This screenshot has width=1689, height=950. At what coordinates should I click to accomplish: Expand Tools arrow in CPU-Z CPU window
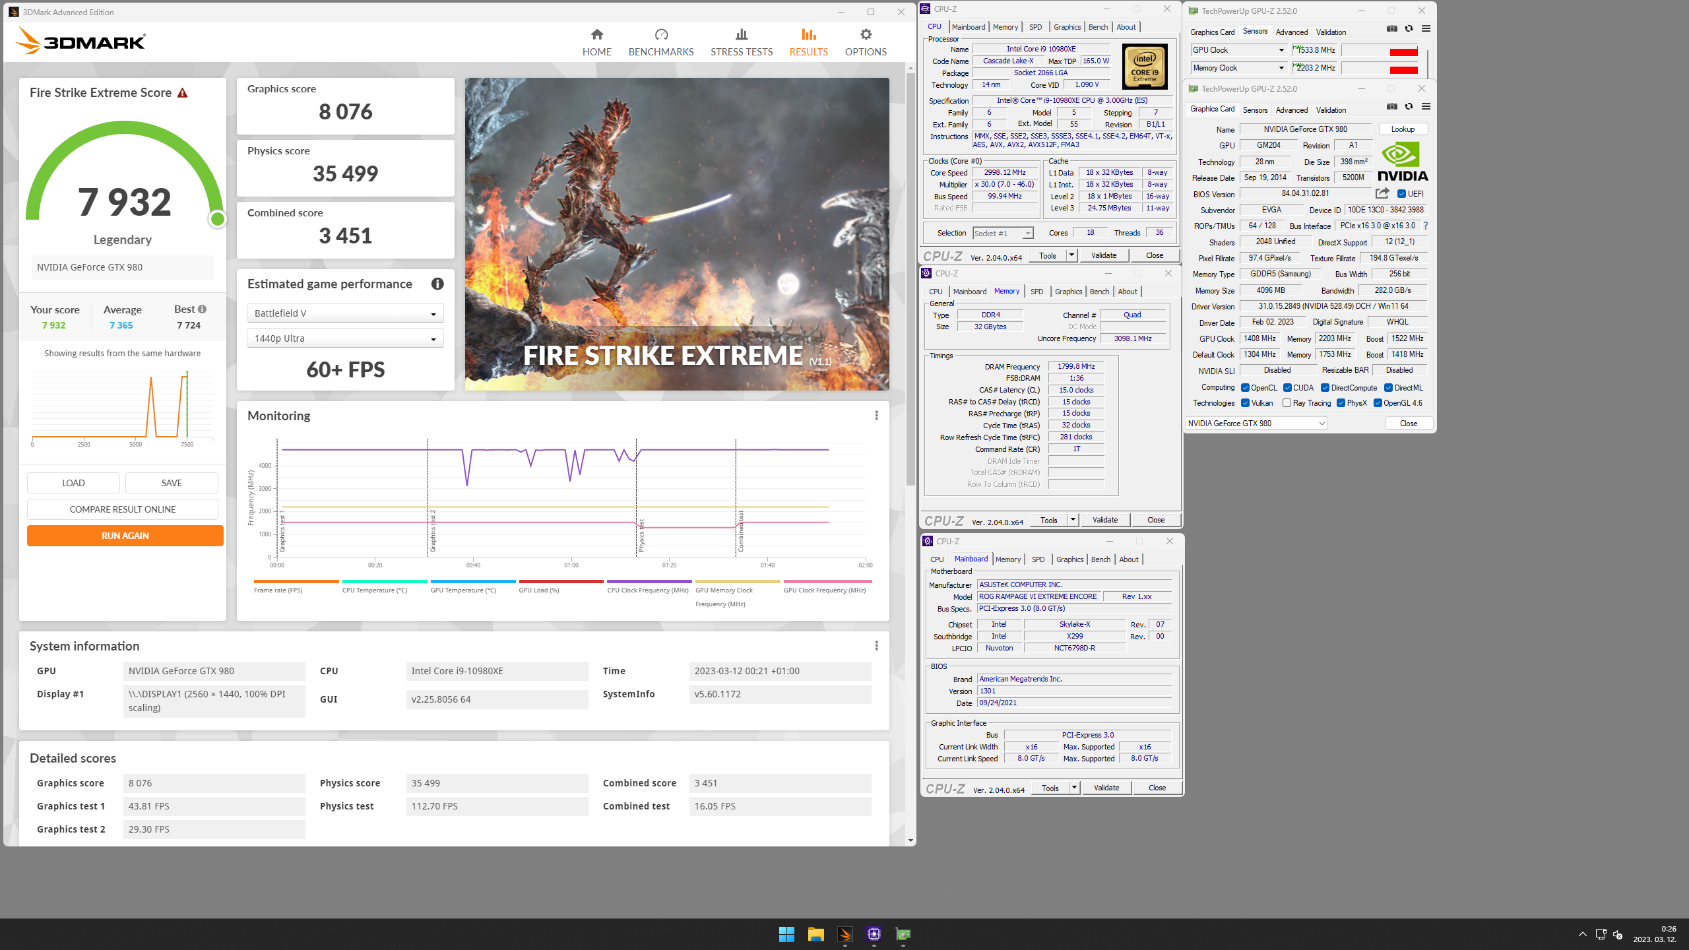(1071, 255)
